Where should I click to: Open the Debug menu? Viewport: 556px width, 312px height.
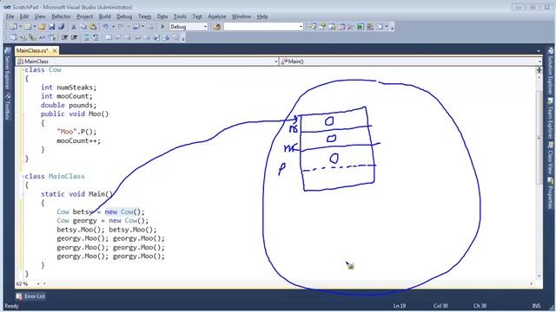[124, 16]
